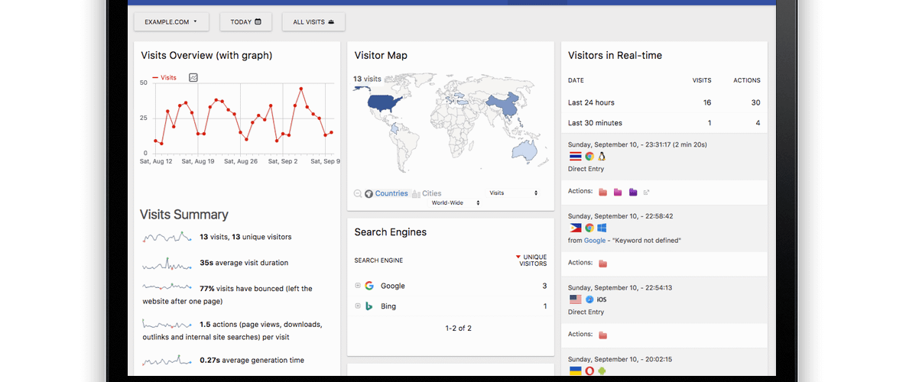Click the outlink action icon in first visit
Image resolution: width=906 pixels, height=382 pixels.
click(x=647, y=192)
